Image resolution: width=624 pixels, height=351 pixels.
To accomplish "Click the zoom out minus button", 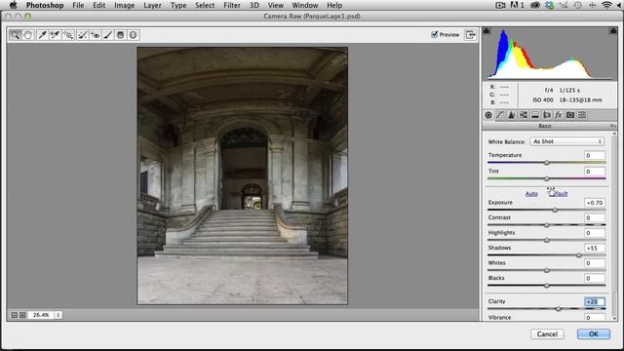I will click(x=15, y=315).
